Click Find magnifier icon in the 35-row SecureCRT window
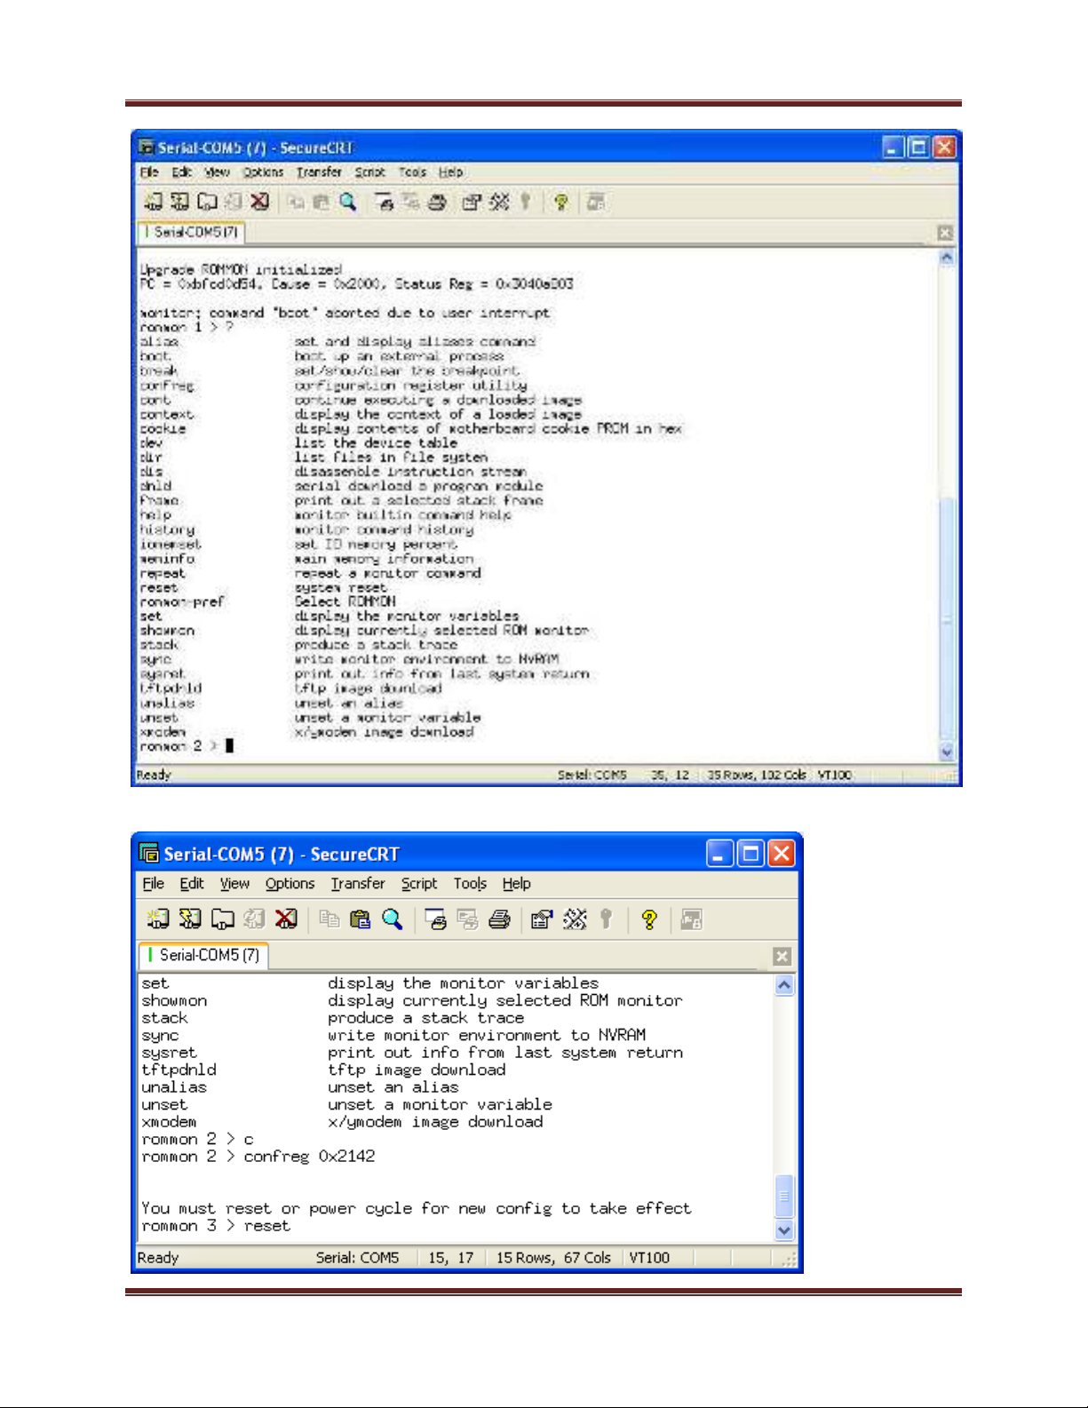The height and width of the screenshot is (1408, 1088). (348, 203)
